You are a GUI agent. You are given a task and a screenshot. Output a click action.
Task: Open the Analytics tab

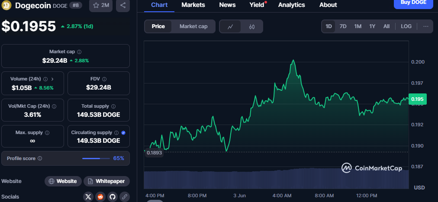coord(291,5)
